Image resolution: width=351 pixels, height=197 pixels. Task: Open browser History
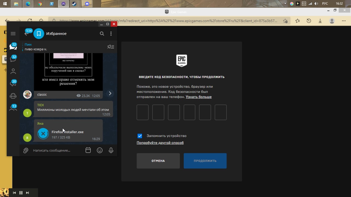tap(309, 21)
